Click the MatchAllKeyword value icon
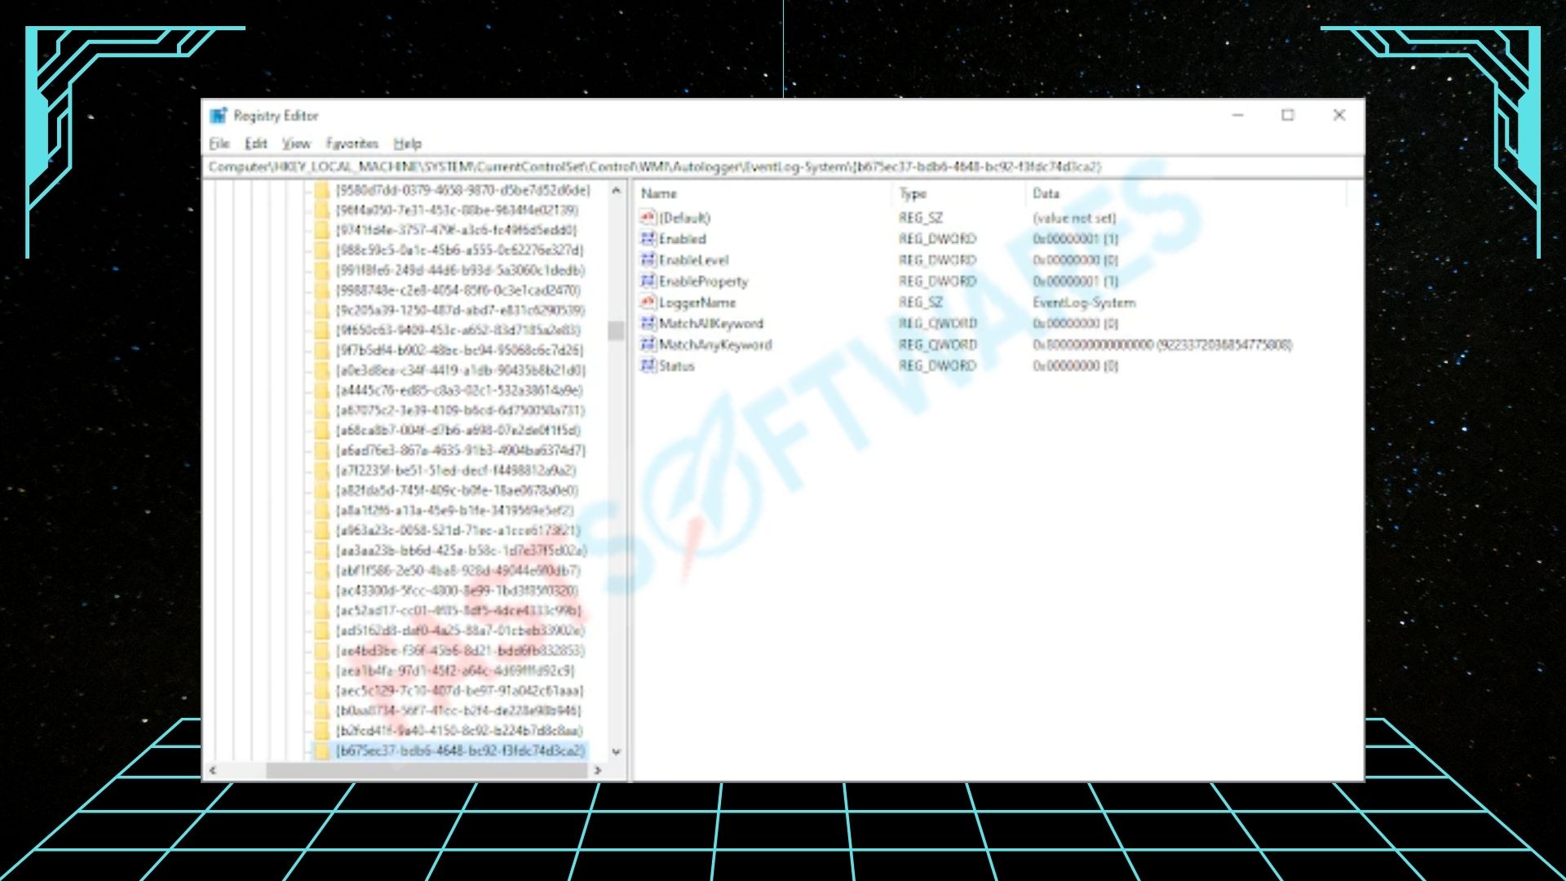Viewport: 1566px width, 881px height. [x=648, y=324]
